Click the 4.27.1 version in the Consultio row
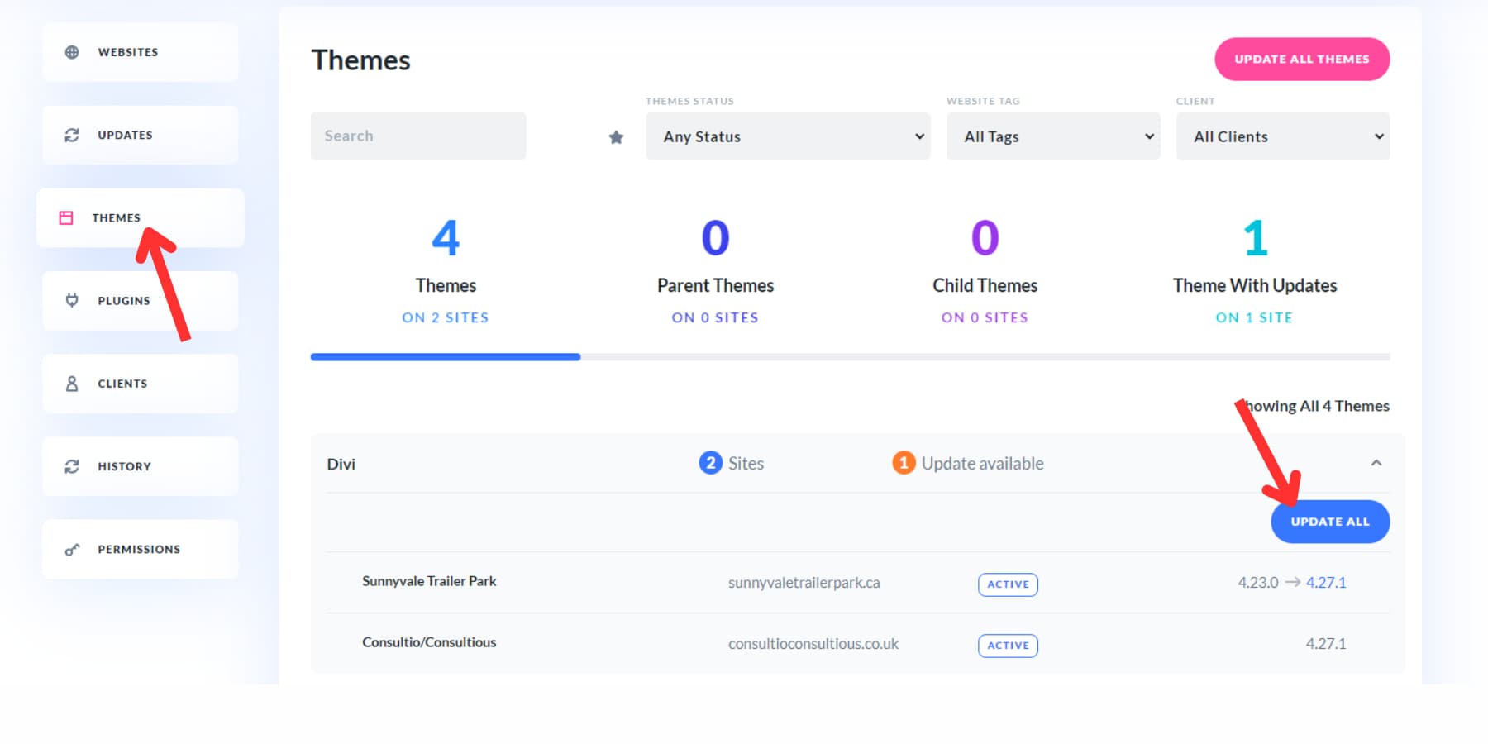Viewport: 1488px width, 744px height. click(x=1326, y=644)
